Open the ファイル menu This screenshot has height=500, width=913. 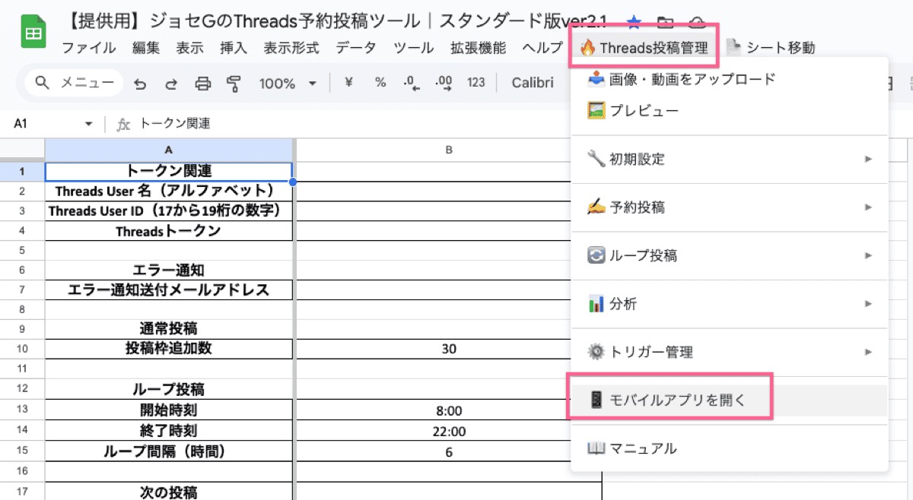click(x=89, y=48)
